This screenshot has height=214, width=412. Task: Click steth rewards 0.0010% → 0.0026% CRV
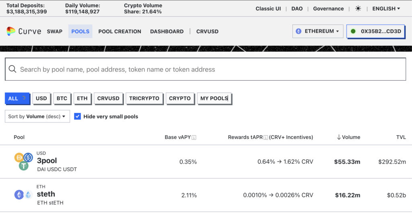(x=278, y=195)
